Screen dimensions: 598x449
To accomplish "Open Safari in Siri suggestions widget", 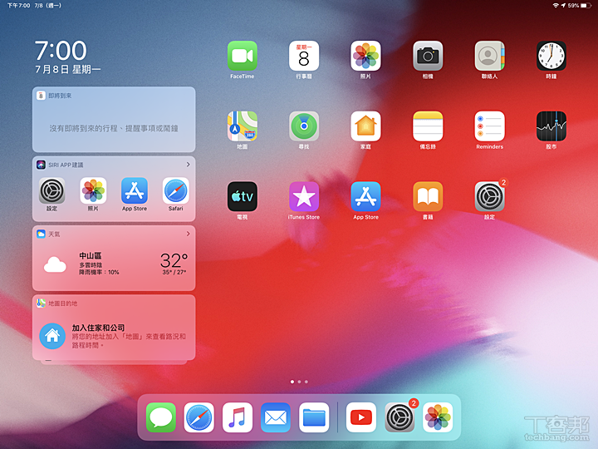I will pos(176,190).
